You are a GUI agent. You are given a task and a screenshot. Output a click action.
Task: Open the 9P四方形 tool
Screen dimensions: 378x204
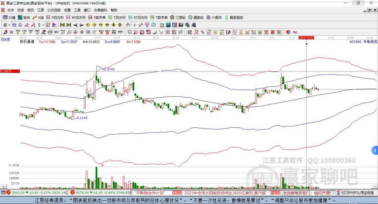[76, 18]
